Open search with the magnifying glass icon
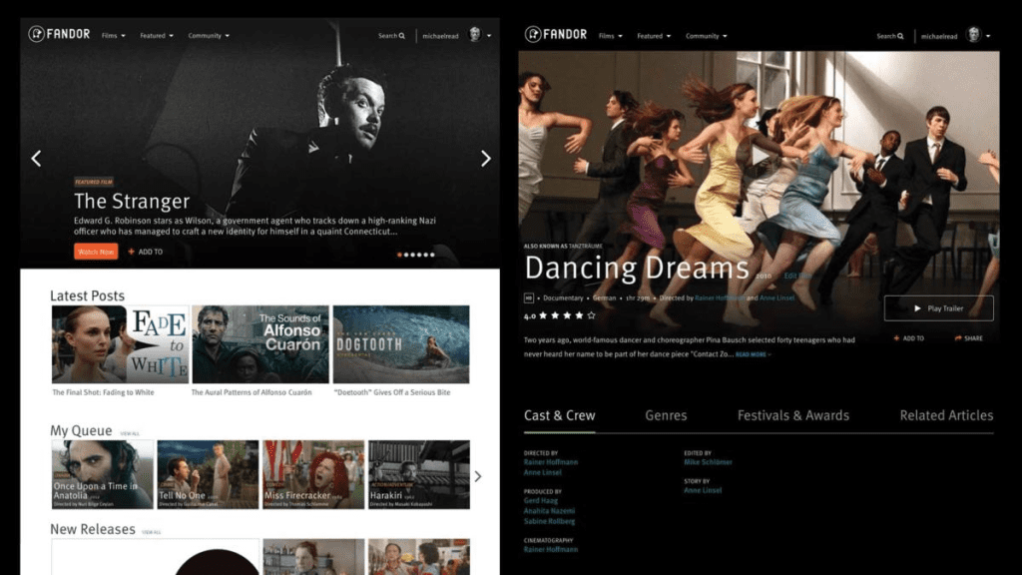This screenshot has height=575, width=1022. 401,35
